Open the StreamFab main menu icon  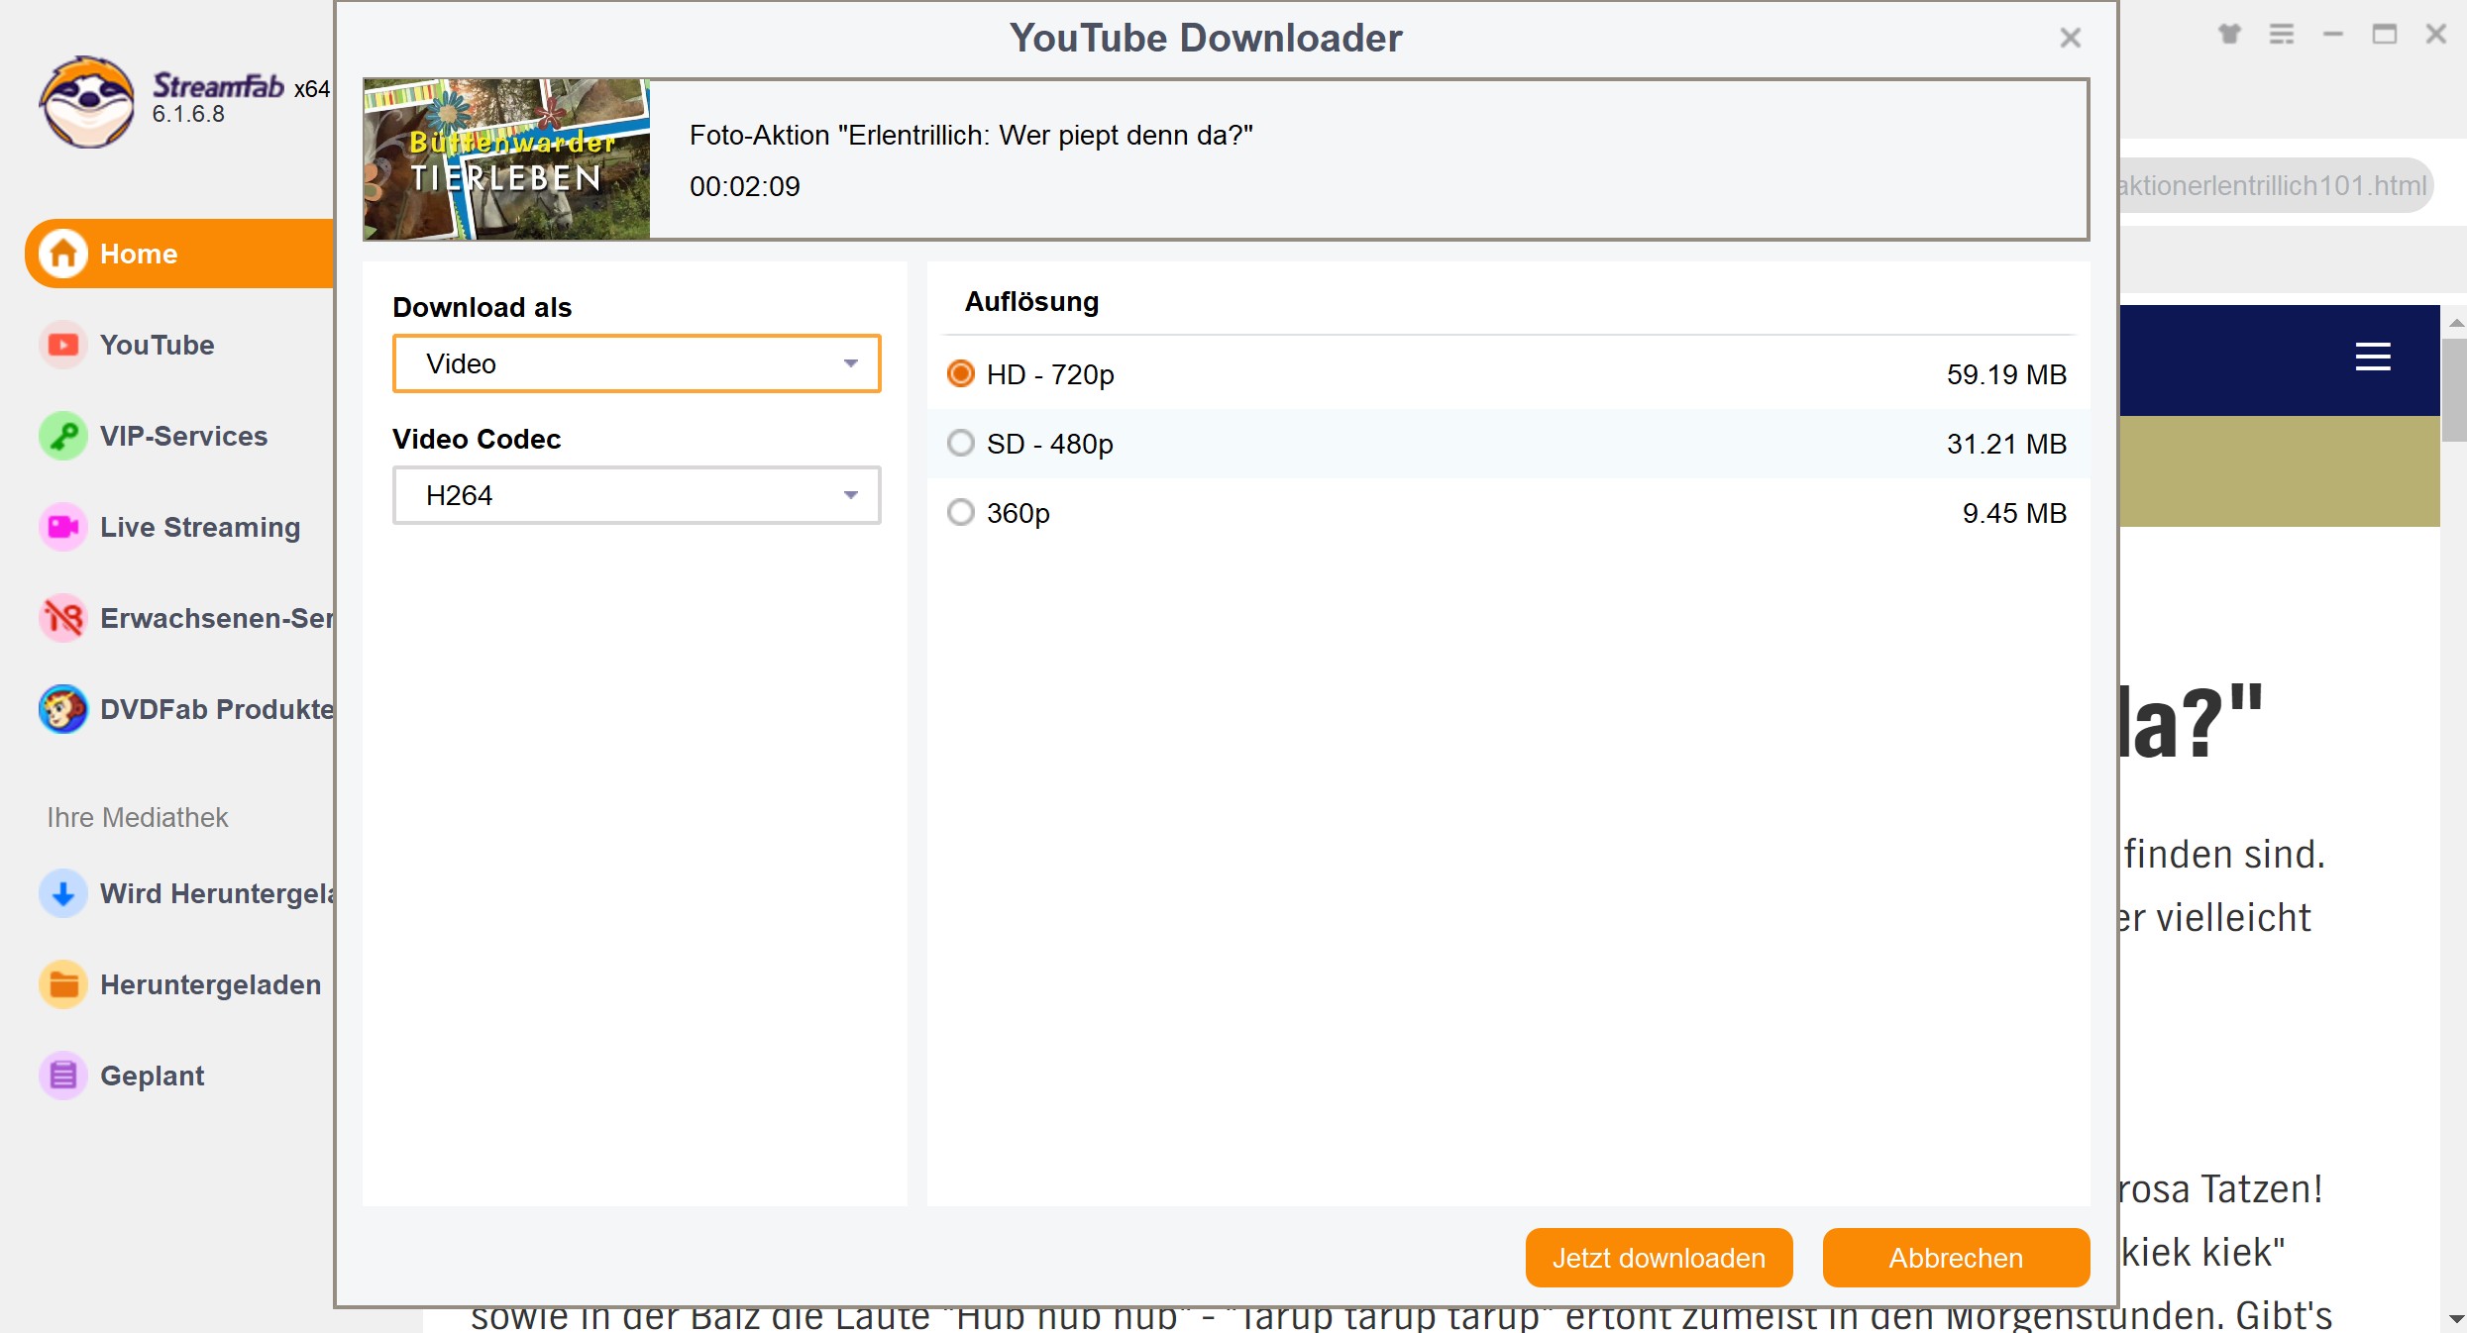coord(2282,35)
